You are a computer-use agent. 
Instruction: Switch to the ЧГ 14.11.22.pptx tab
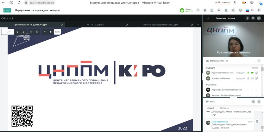pyautogui.click(x=95, y=25)
